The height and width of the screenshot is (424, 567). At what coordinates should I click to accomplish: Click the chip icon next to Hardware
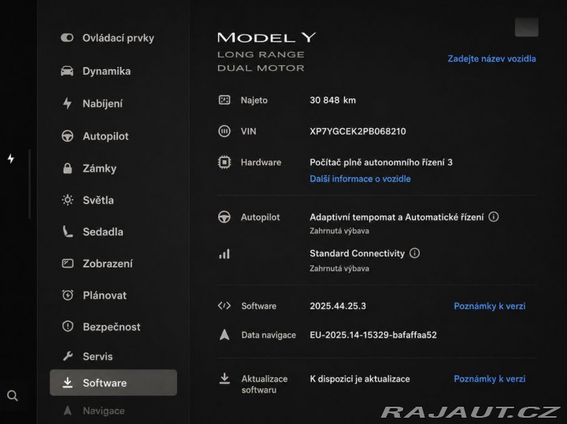[x=224, y=163]
